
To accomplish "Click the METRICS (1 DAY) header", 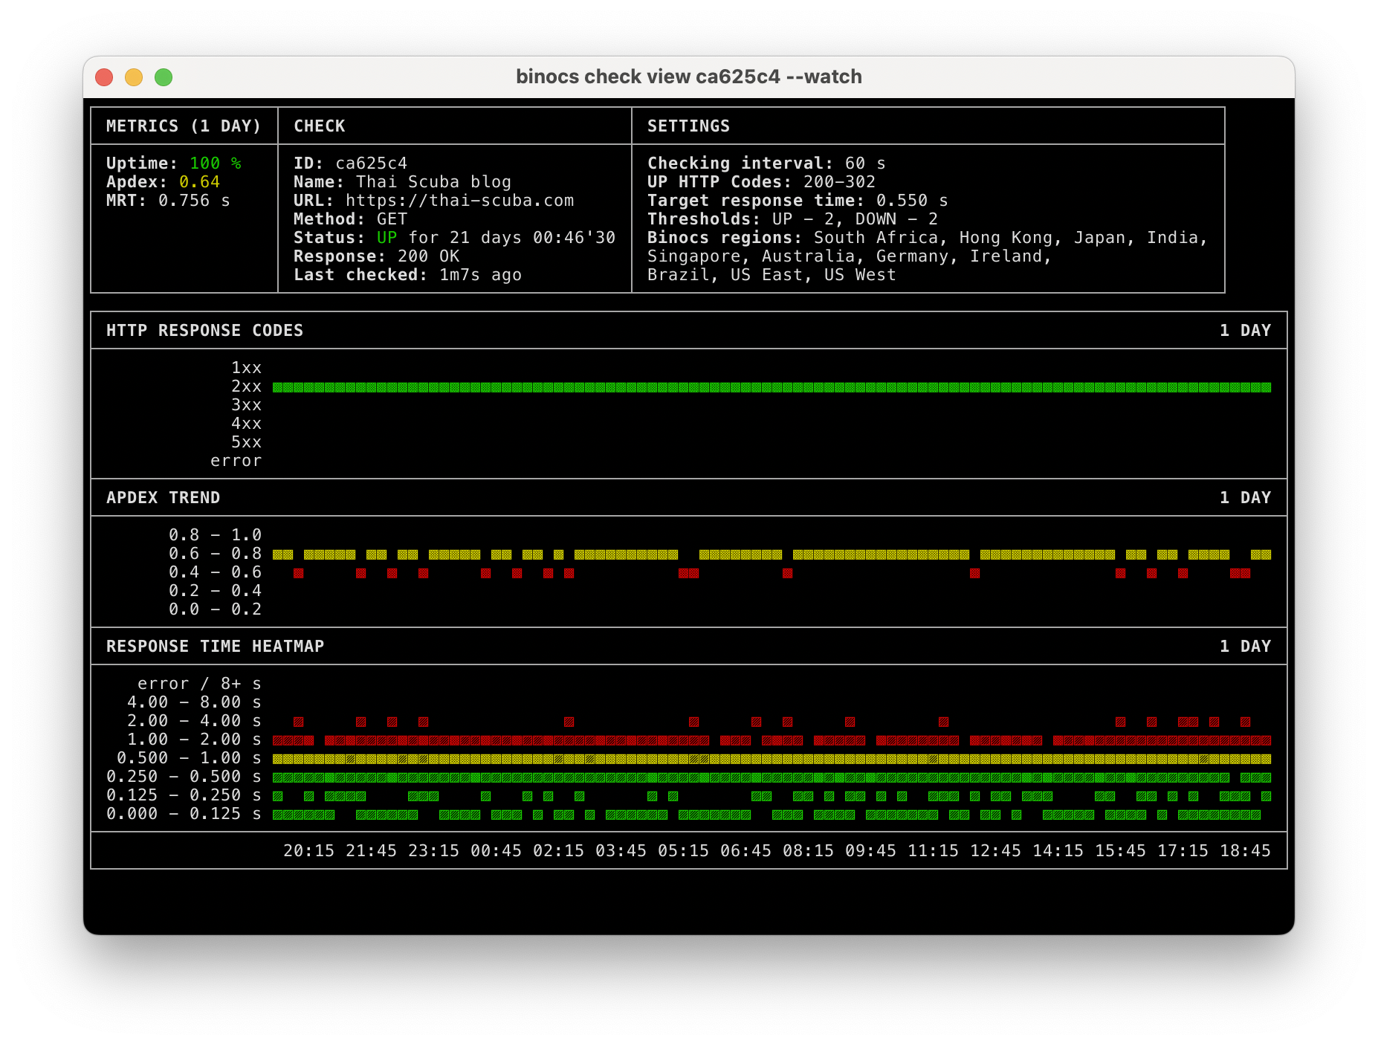I will [184, 126].
